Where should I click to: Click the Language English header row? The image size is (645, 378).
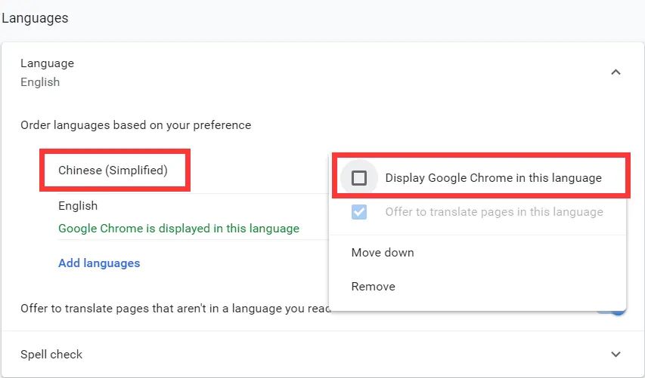pos(322,72)
